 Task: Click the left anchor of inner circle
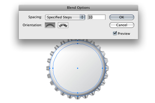(53, 68)
